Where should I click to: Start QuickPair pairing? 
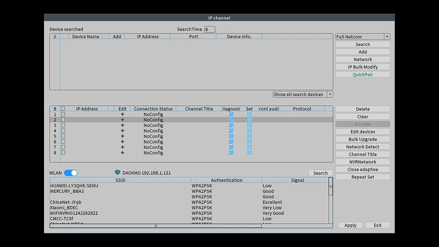(363, 75)
